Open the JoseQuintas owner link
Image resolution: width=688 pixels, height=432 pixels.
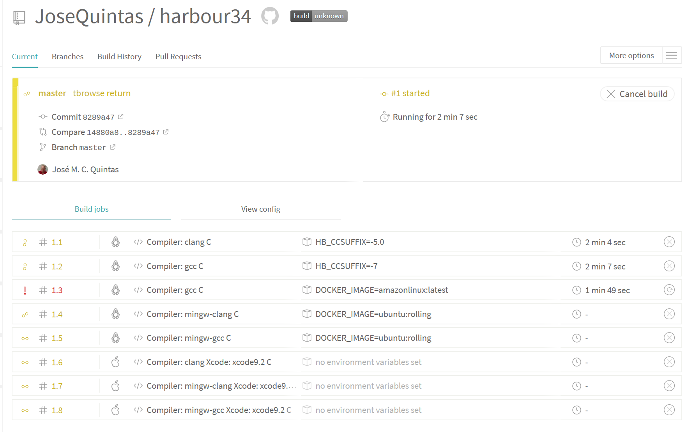point(89,16)
